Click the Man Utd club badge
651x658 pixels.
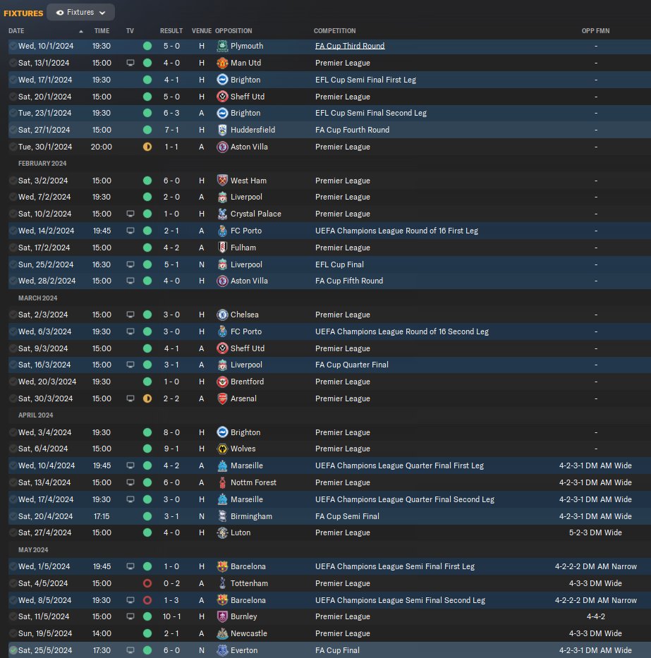[222, 63]
